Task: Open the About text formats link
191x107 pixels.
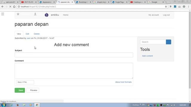Action: click(x=123, y=82)
